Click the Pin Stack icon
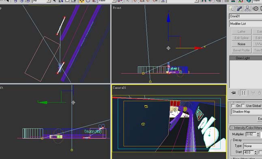The image size is (262, 159). pos(234,92)
